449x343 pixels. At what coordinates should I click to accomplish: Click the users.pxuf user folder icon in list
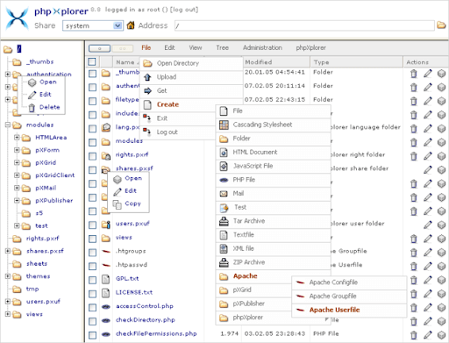(x=106, y=225)
